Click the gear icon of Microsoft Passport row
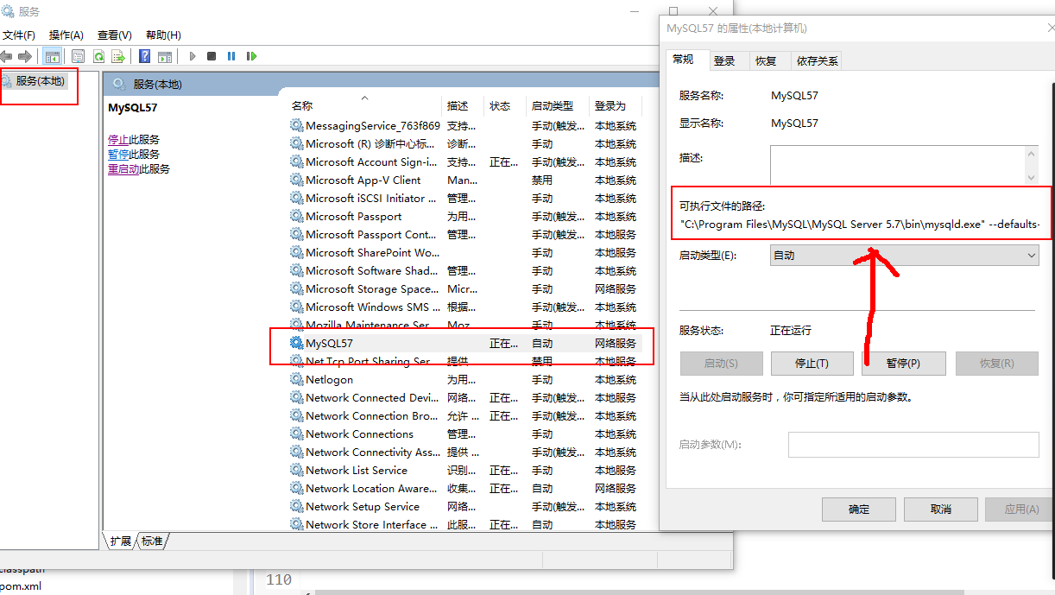 click(x=297, y=216)
